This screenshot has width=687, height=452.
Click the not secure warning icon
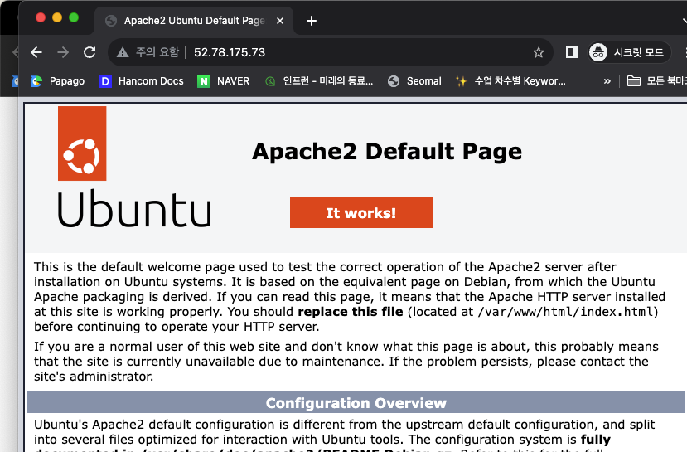123,52
